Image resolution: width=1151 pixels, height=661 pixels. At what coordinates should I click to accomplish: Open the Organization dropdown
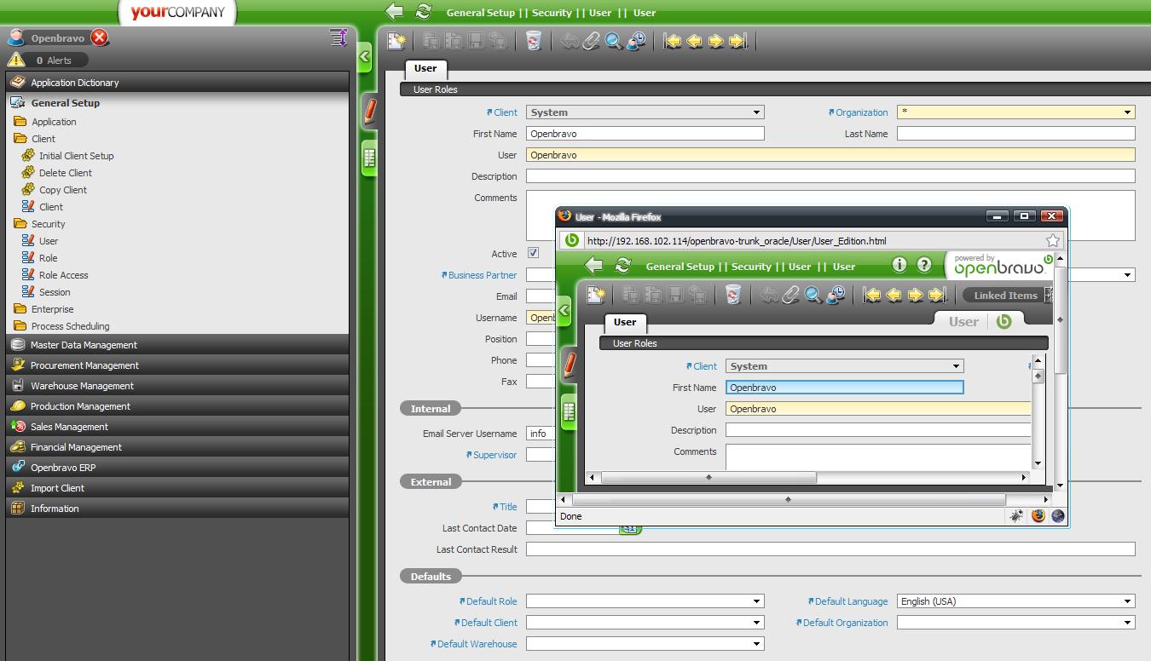click(x=1127, y=112)
